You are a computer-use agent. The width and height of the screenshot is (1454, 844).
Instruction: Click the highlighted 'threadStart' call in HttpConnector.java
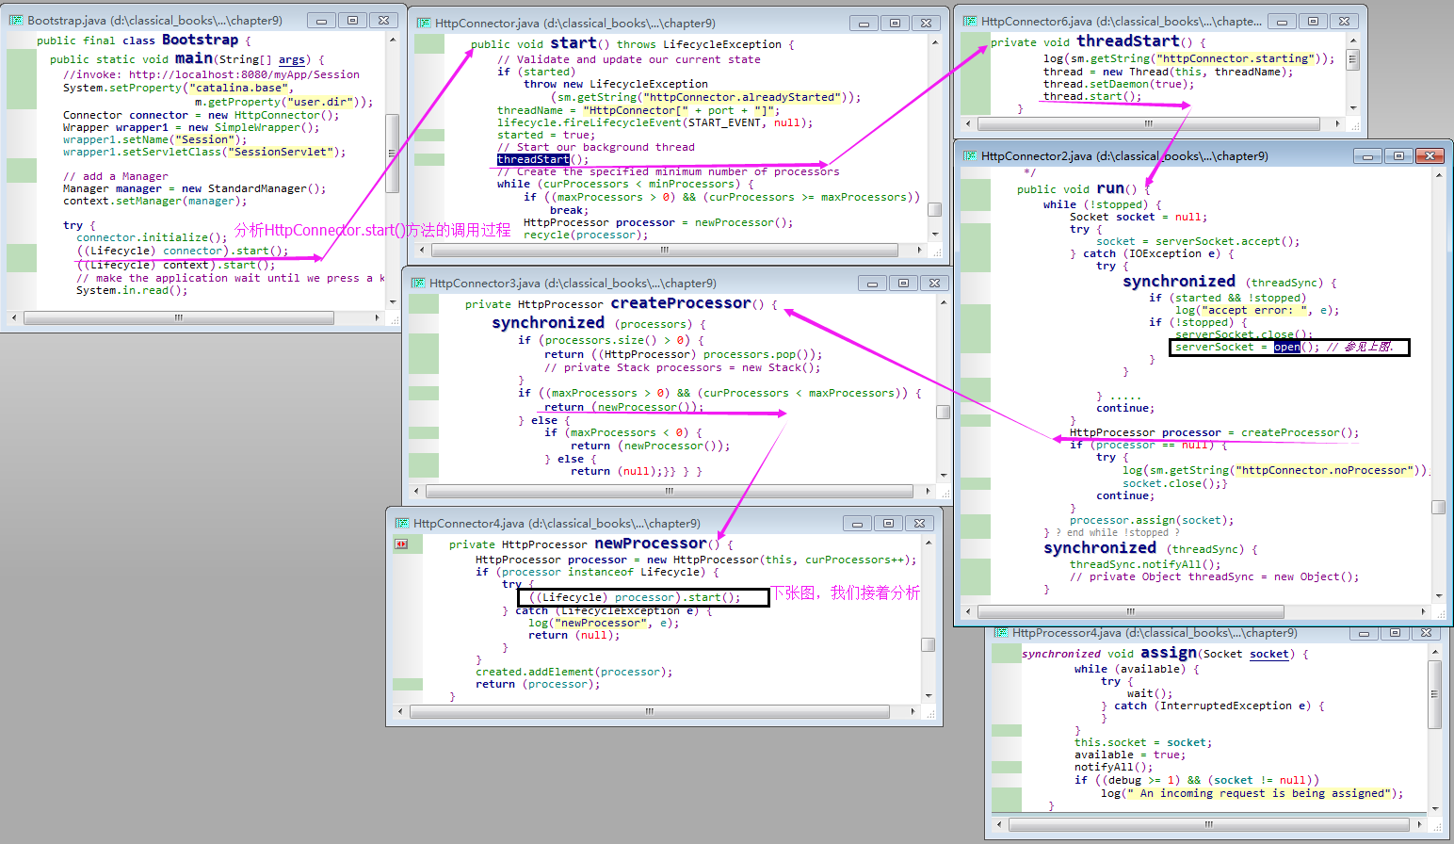click(533, 159)
